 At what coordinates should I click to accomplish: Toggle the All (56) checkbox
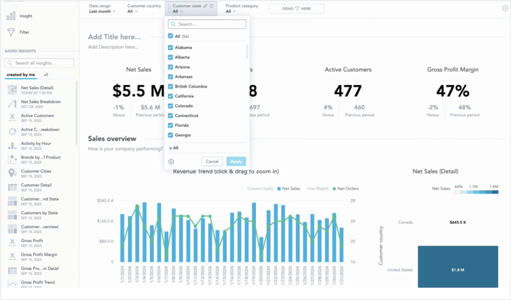click(170, 36)
